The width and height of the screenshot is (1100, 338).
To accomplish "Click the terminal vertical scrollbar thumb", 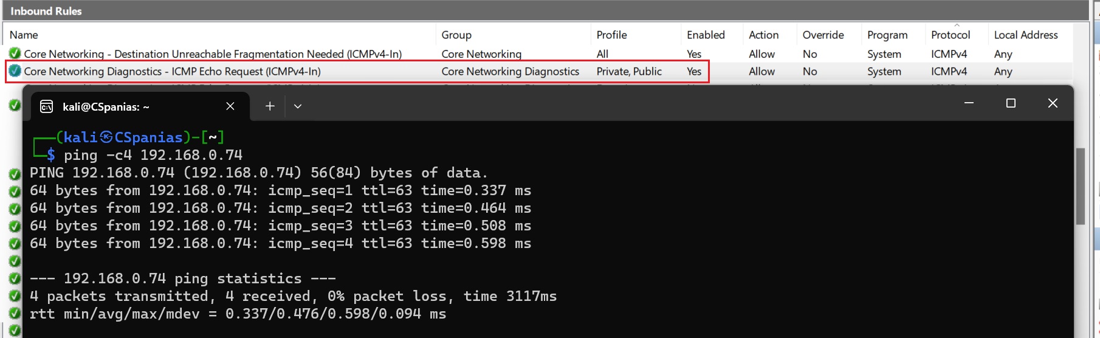I will click(x=1080, y=186).
